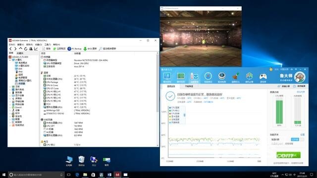Open the AIDA64 graph chart toolbar icon
The width and height of the screenshot is (317, 178).
(36, 48)
